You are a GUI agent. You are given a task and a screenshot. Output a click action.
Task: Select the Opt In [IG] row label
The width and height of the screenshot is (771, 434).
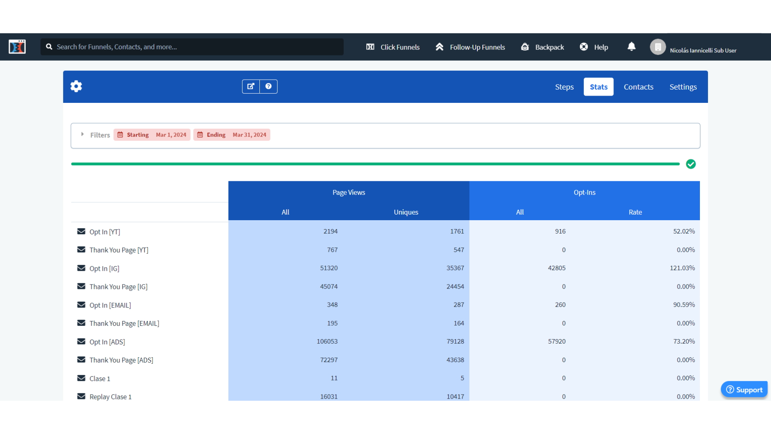(104, 268)
